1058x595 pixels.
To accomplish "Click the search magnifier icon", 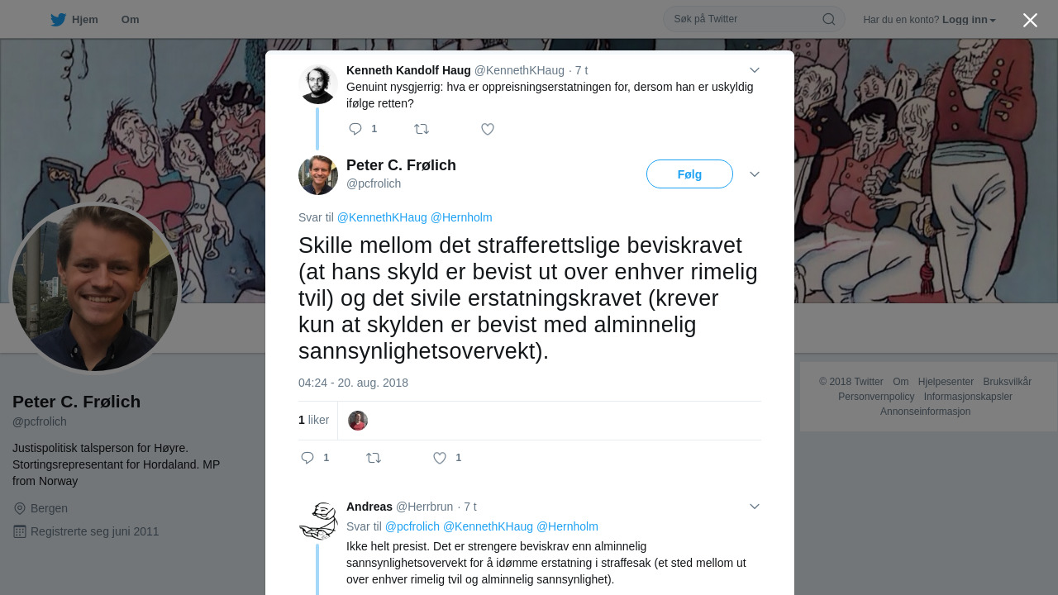I will [828, 19].
